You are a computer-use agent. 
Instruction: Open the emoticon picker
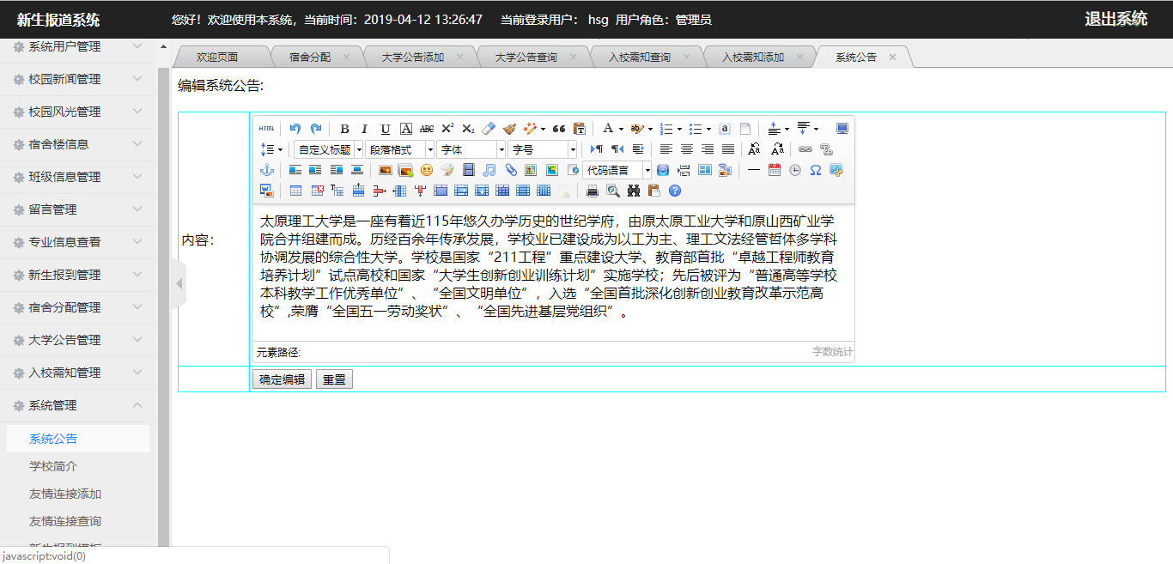(427, 170)
